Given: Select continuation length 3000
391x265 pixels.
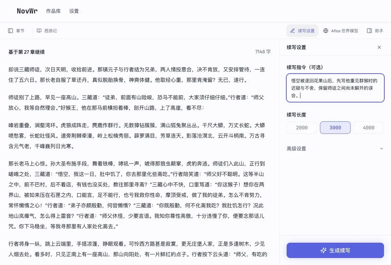Looking at the screenshot, I should pyautogui.click(x=335, y=128).
